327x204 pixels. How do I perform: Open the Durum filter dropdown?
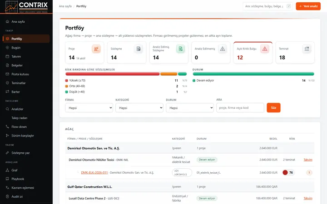tap(190, 108)
